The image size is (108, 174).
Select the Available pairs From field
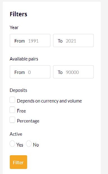pos(30,72)
